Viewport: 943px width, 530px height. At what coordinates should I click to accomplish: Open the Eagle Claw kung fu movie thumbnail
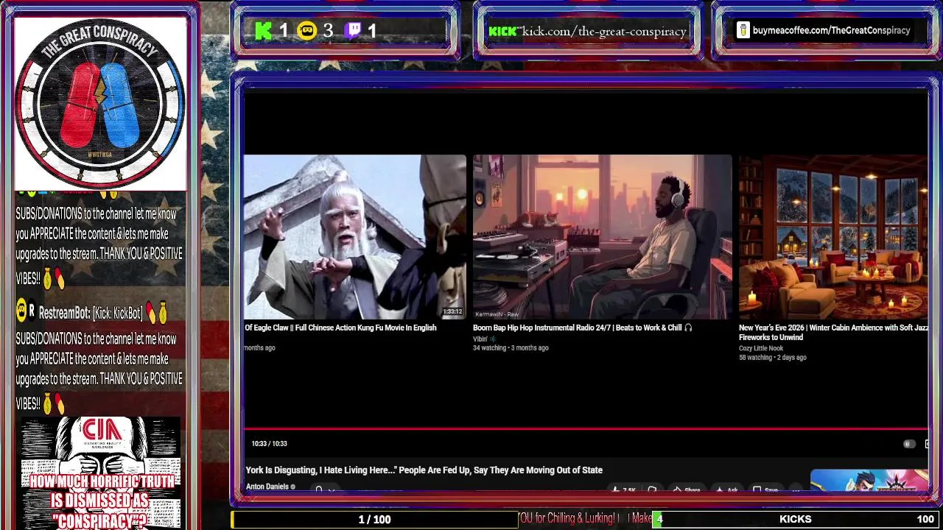click(355, 236)
